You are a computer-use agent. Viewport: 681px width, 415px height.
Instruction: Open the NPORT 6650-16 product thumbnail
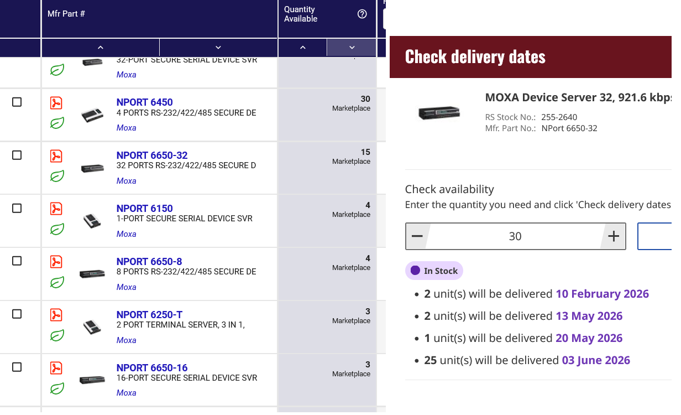(x=92, y=380)
